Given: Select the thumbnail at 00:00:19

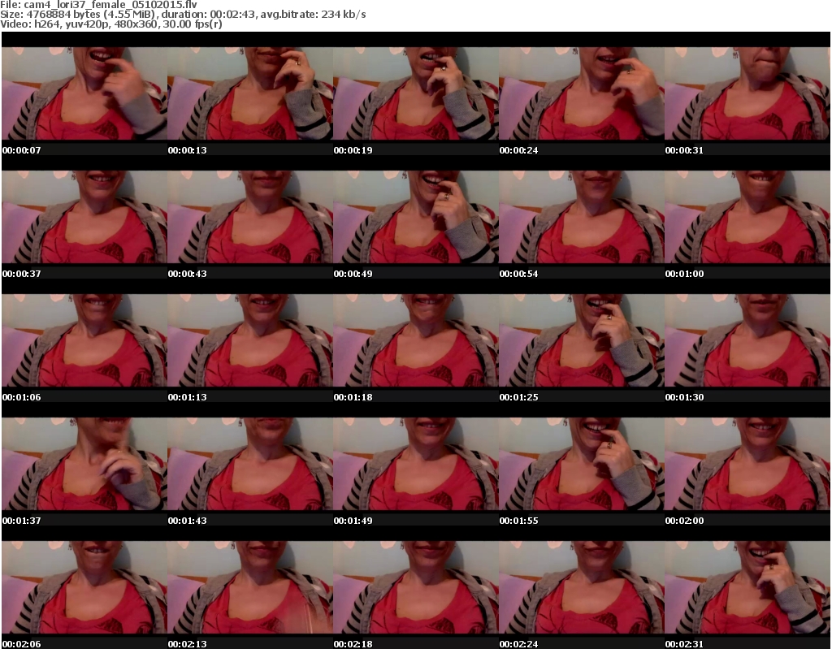Looking at the screenshot, I should (x=416, y=94).
